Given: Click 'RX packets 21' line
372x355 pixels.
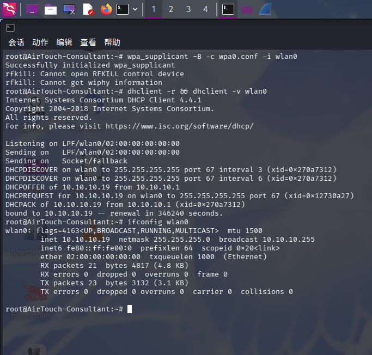Looking at the screenshot, I should point(114,266).
